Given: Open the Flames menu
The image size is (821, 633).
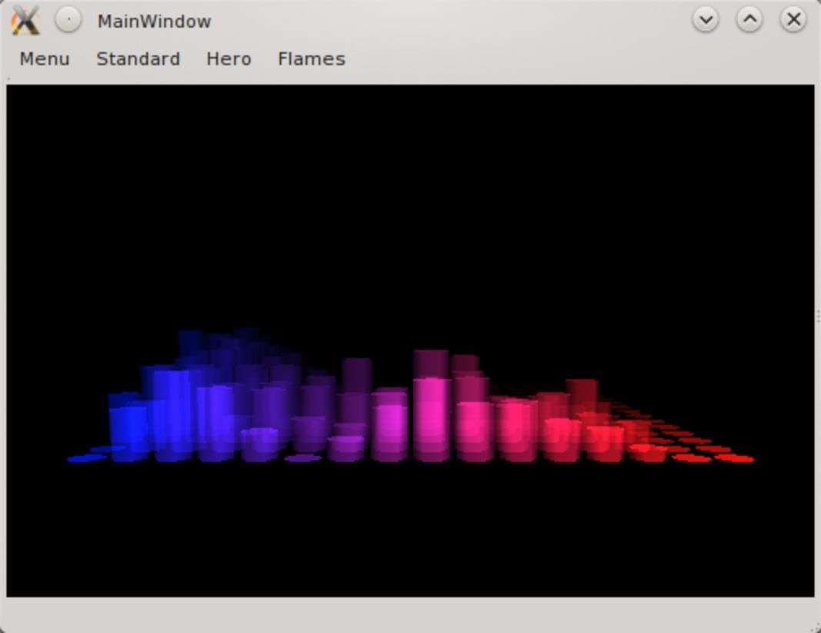Looking at the screenshot, I should tap(312, 59).
